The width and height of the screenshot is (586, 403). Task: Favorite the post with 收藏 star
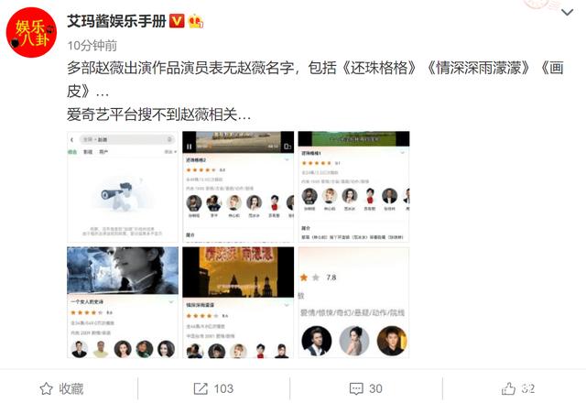[x=61, y=388]
